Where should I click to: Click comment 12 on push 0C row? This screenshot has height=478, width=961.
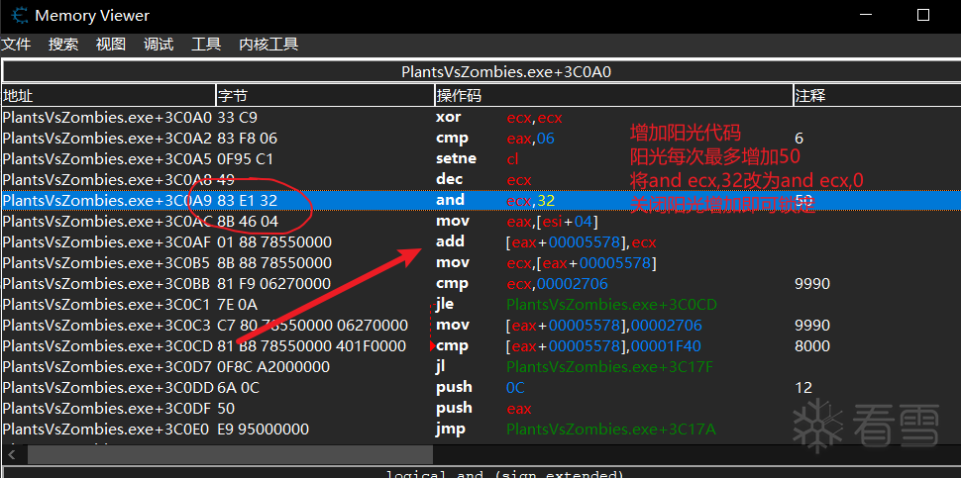click(x=802, y=387)
